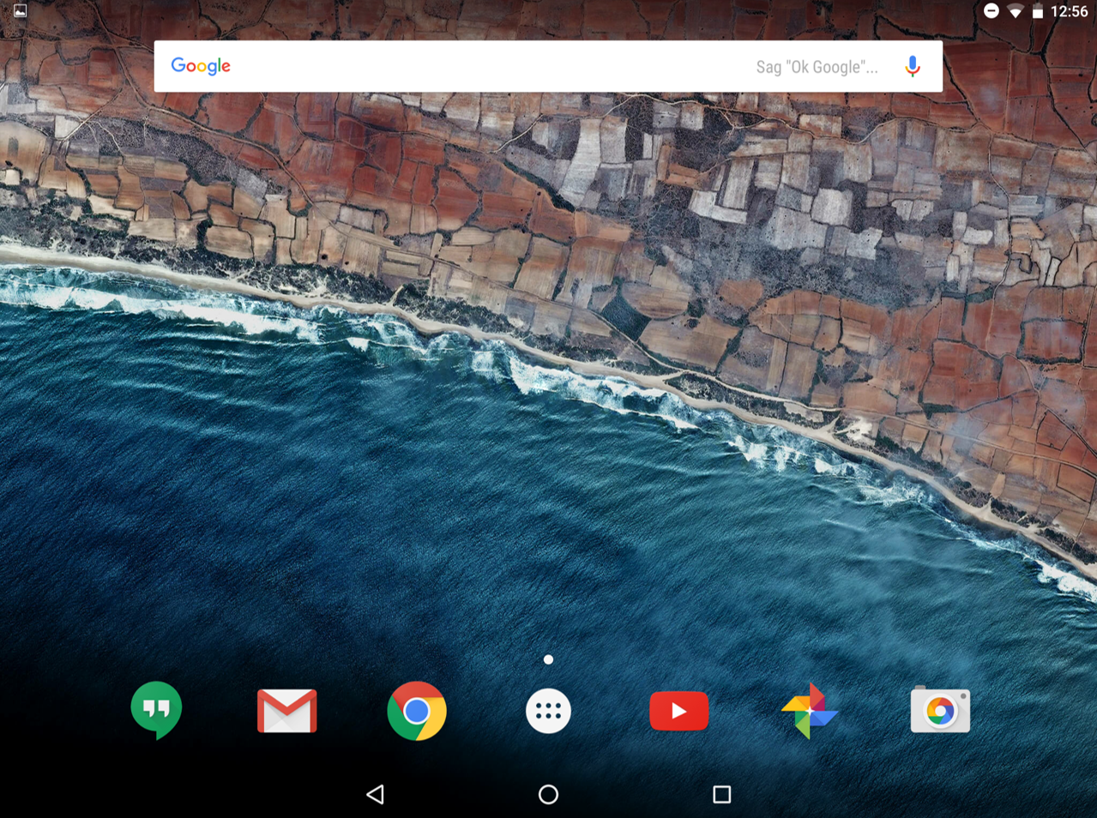Launch the Camera app
This screenshot has width=1097, height=818.
click(940, 710)
